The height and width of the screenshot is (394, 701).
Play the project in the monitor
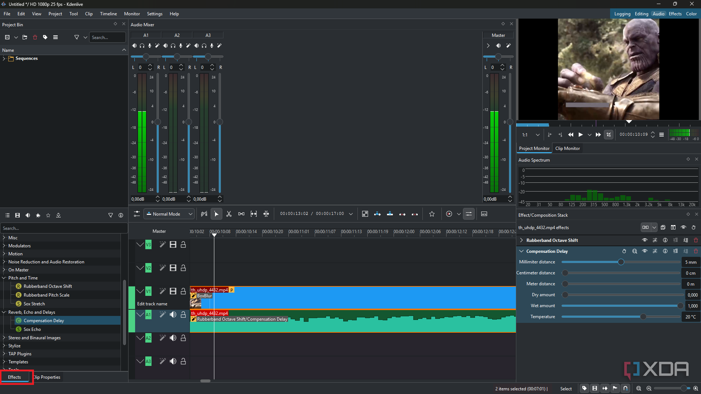(581, 135)
